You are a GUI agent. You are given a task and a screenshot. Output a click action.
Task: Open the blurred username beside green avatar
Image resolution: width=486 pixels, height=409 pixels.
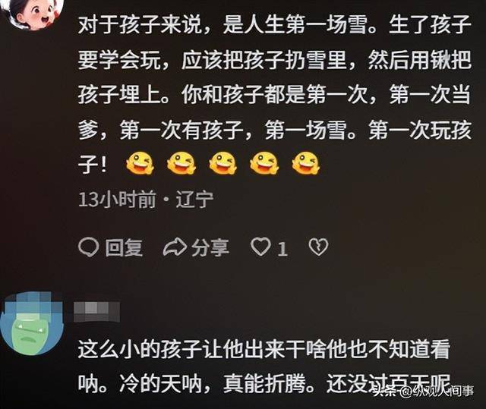tap(96, 312)
